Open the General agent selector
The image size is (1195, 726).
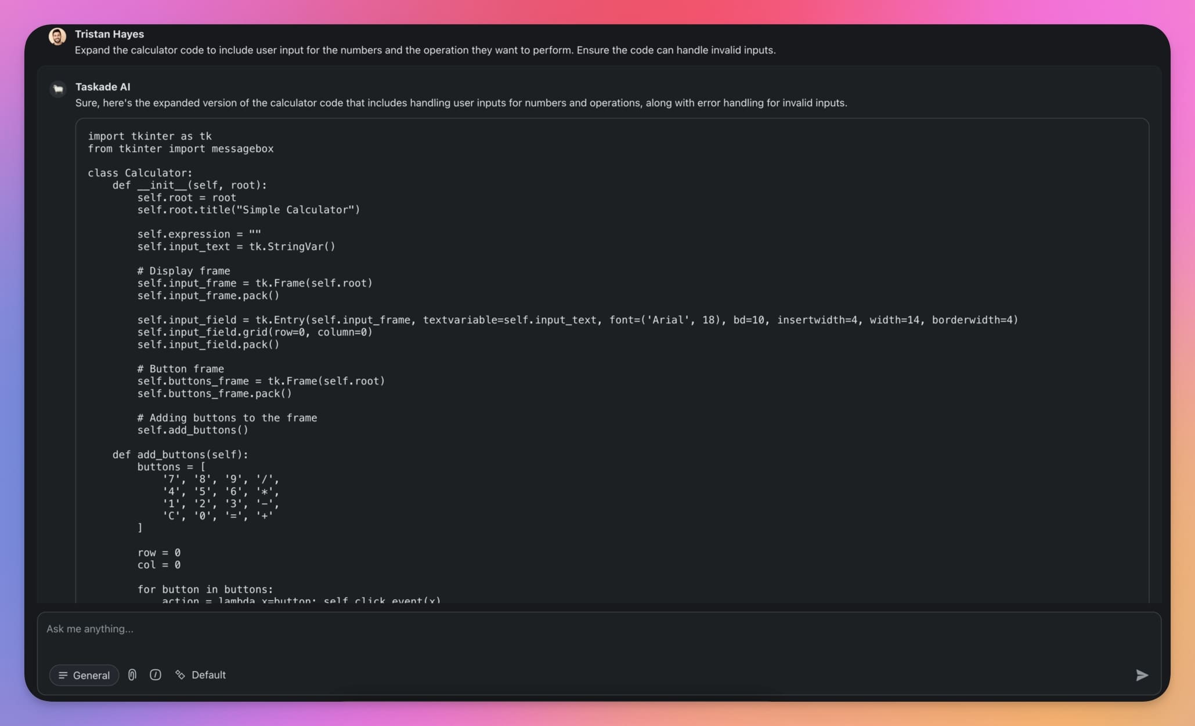[x=84, y=675]
